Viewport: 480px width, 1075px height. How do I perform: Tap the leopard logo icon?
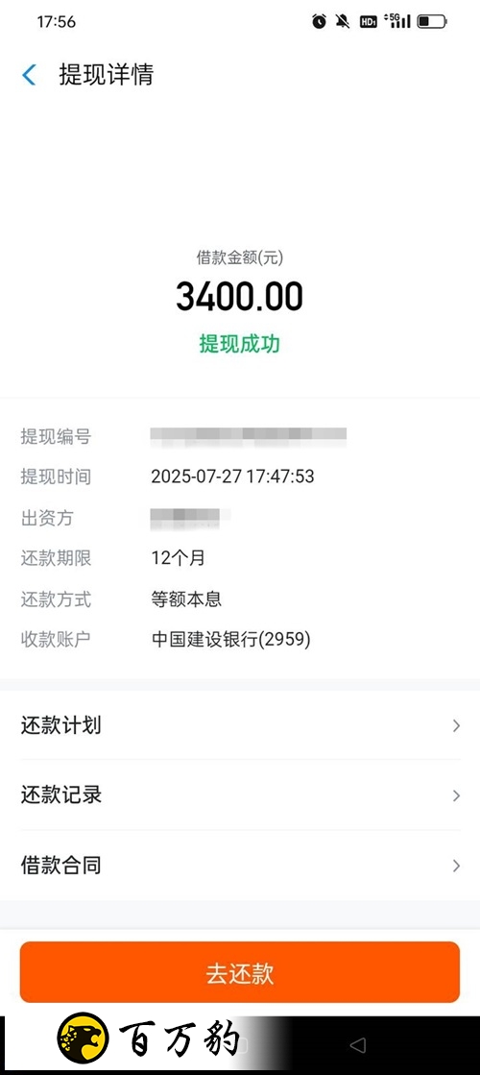(83, 1038)
